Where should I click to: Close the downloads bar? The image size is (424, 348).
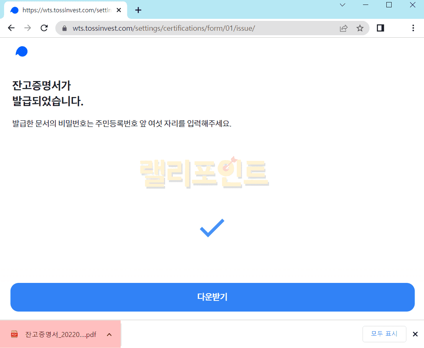[415, 334]
